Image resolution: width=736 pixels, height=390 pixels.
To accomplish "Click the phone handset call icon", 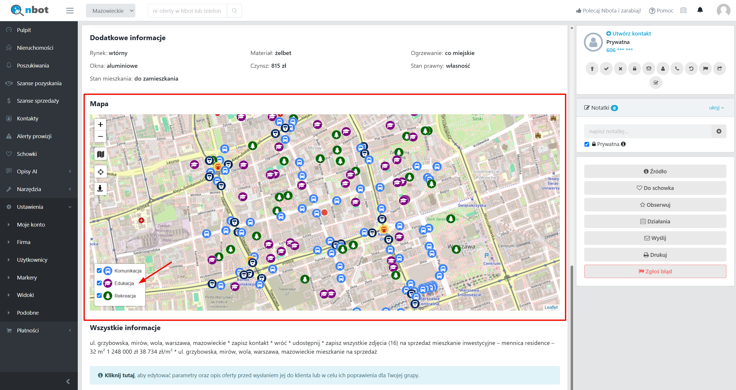I will [x=677, y=69].
